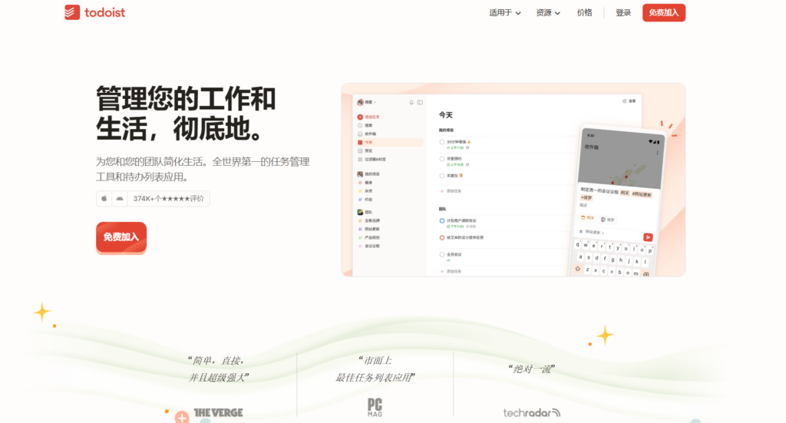The height and width of the screenshot is (423, 786).
Task: Open the user name dropdown in preview
Action: pos(371,102)
